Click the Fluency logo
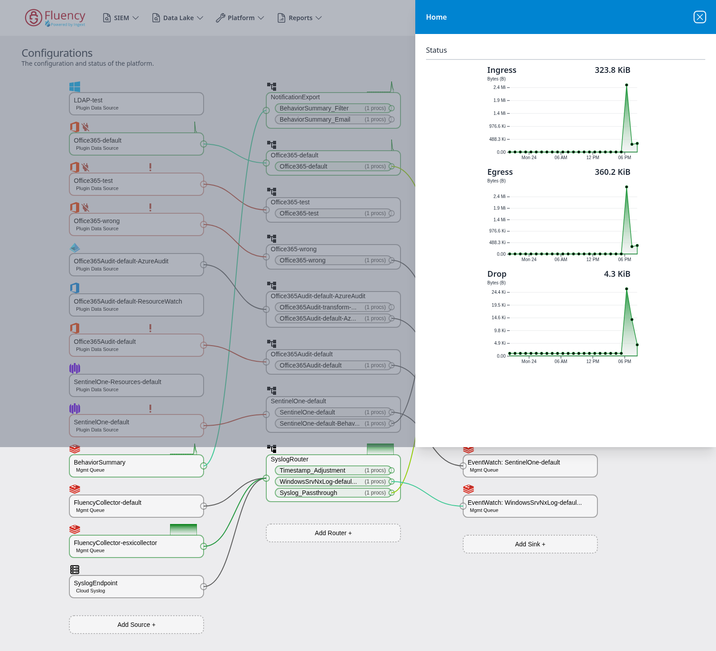Image resolution: width=716 pixels, height=651 pixels. (x=55, y=18)
